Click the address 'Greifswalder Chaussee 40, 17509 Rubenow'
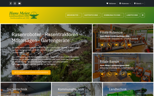This screenshot has width=154, height=96. tap(119, 39)
